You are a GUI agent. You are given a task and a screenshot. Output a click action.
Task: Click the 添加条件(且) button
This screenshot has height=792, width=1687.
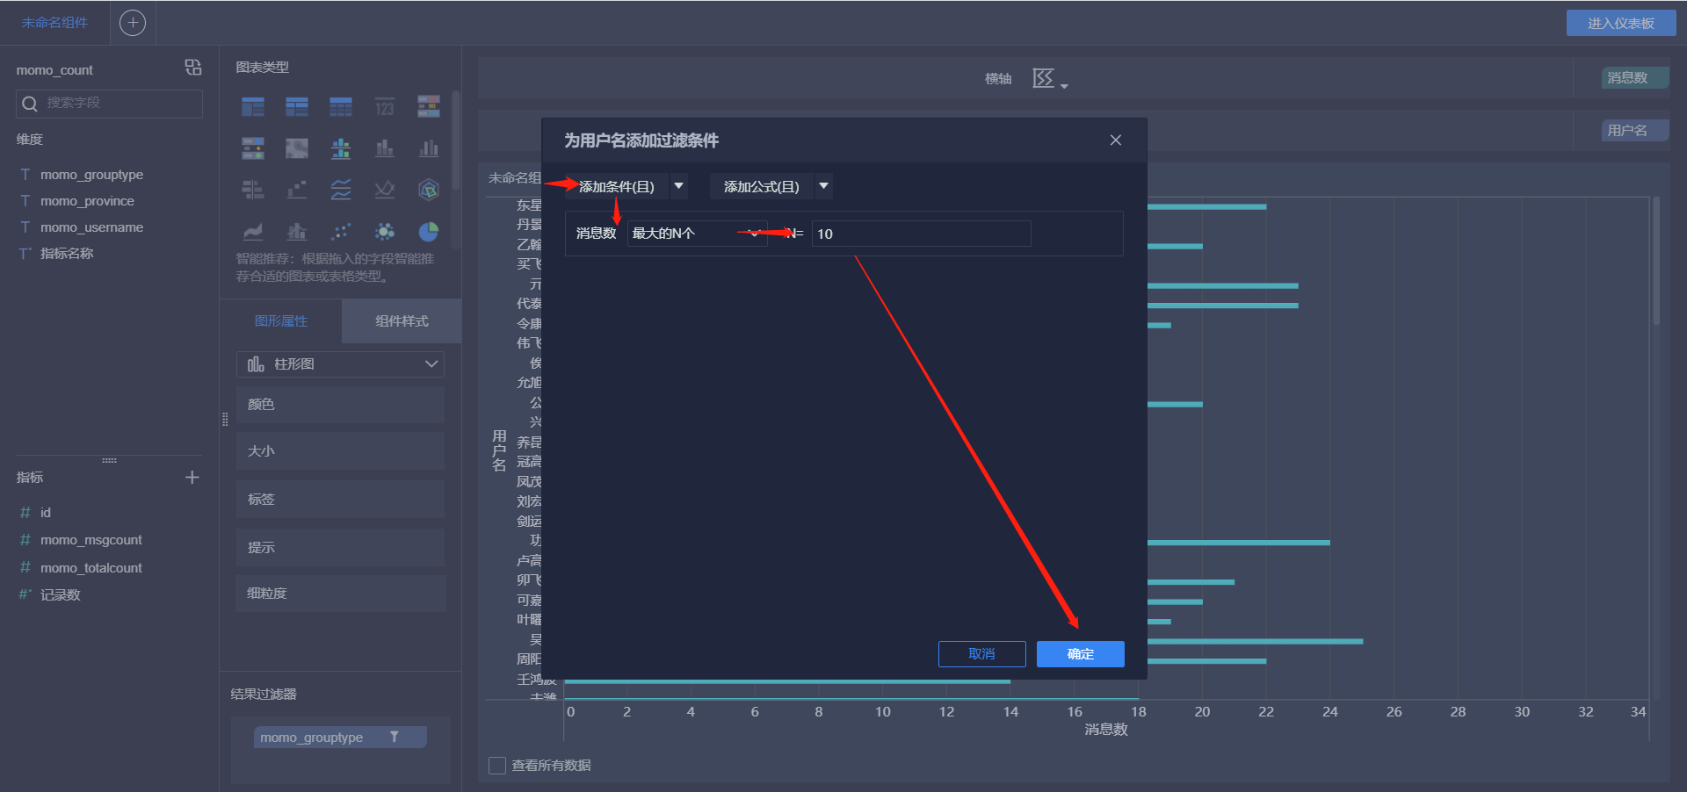[x=617, y=186]
